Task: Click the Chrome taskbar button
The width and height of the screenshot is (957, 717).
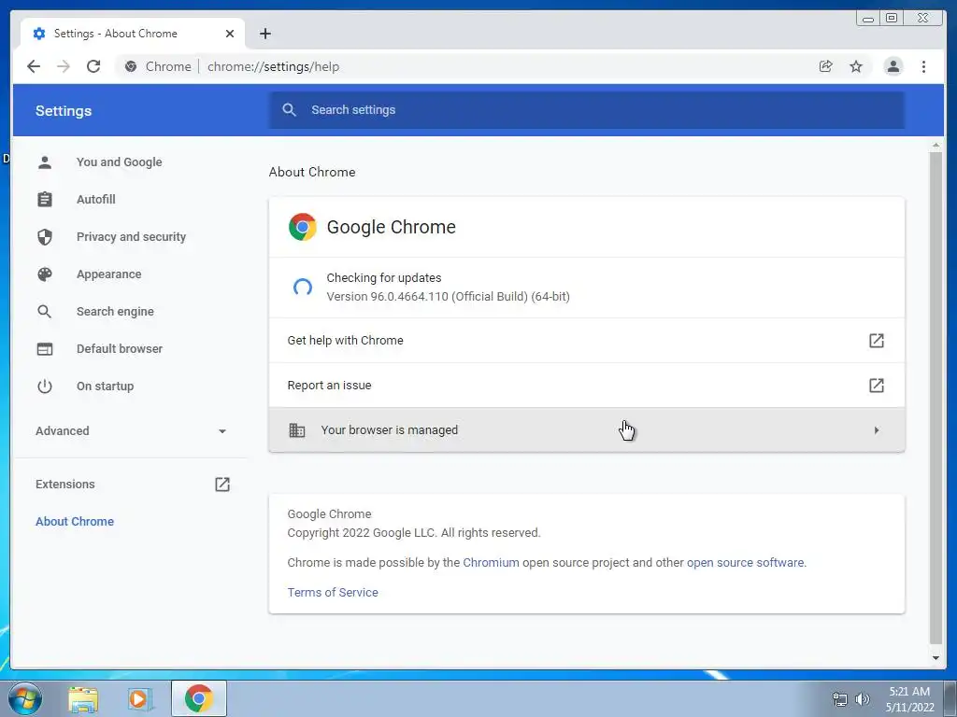Action: tap(199, 698)
